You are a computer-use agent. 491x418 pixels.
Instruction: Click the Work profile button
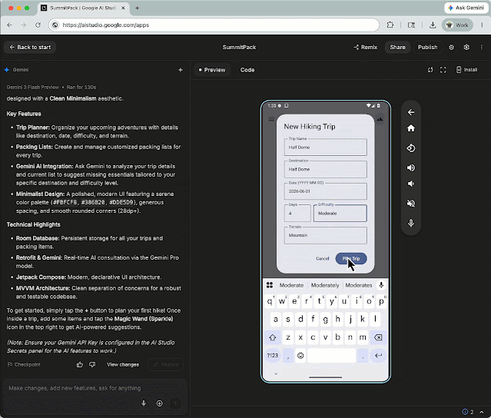click(x=457, y=25)
